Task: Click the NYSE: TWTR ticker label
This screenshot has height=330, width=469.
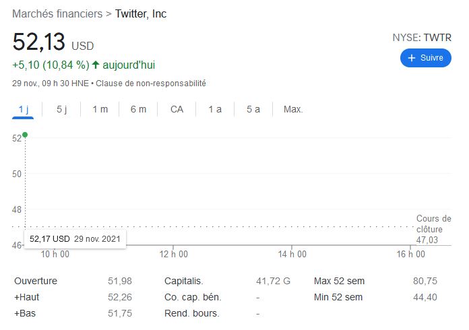Action: pyautogui.click(x=422, y=38)
